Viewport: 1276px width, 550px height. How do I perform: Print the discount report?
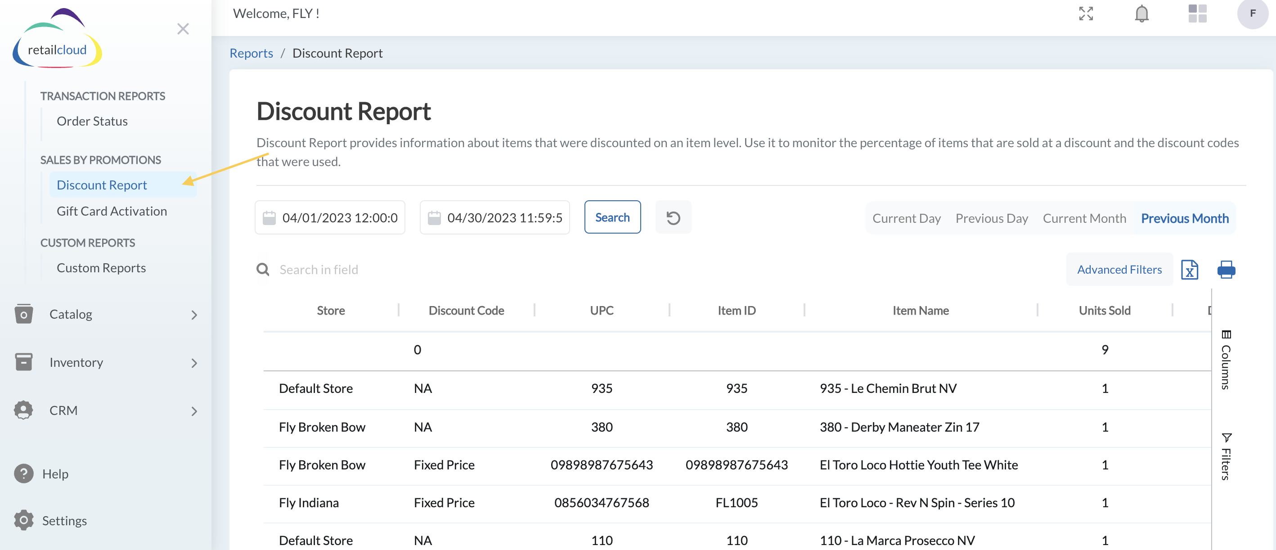(x=1226, y=270)
